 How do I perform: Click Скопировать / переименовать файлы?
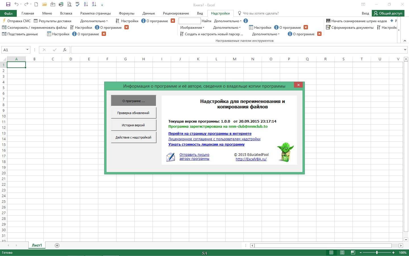(34, 27)
